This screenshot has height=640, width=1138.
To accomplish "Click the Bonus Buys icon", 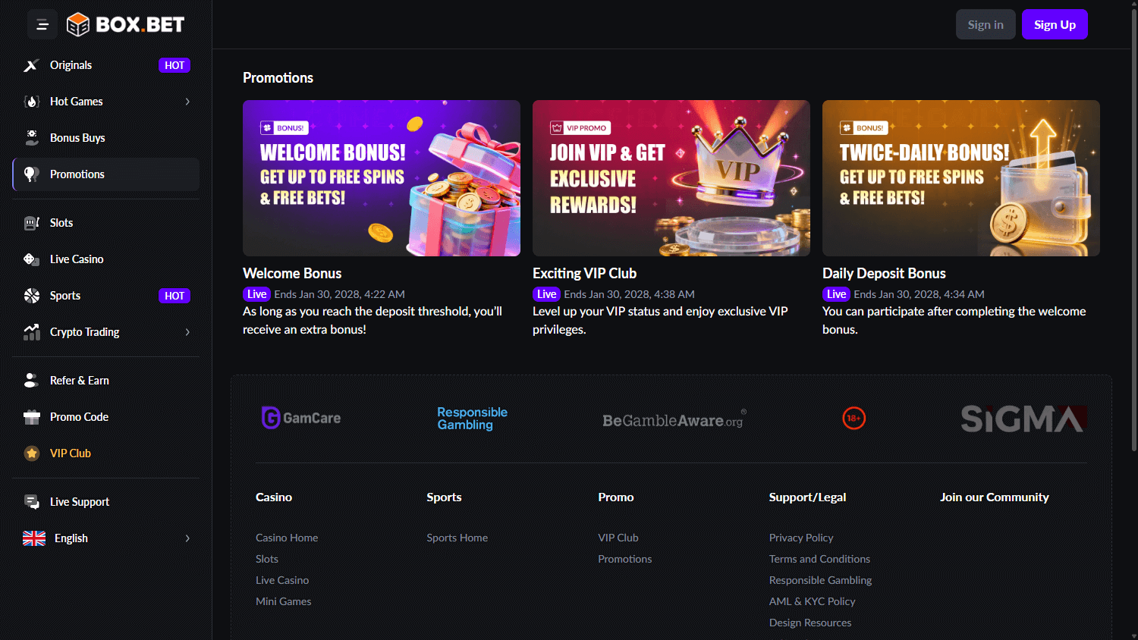I will click(31, 137).
